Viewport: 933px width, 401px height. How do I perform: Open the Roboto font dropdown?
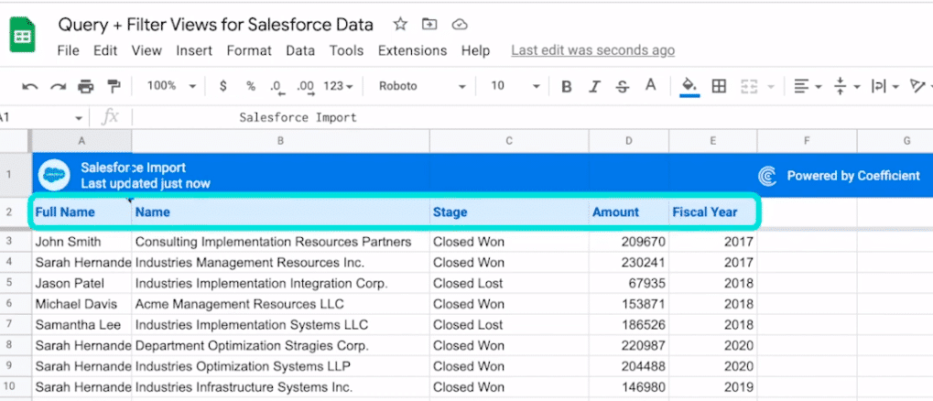[422, 86]
